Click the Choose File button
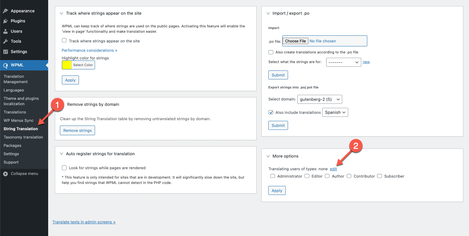 [295, 41]
